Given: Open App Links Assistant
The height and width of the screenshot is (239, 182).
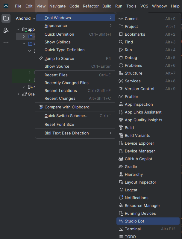Looking at the screenshot, I should tap(148, 112).
